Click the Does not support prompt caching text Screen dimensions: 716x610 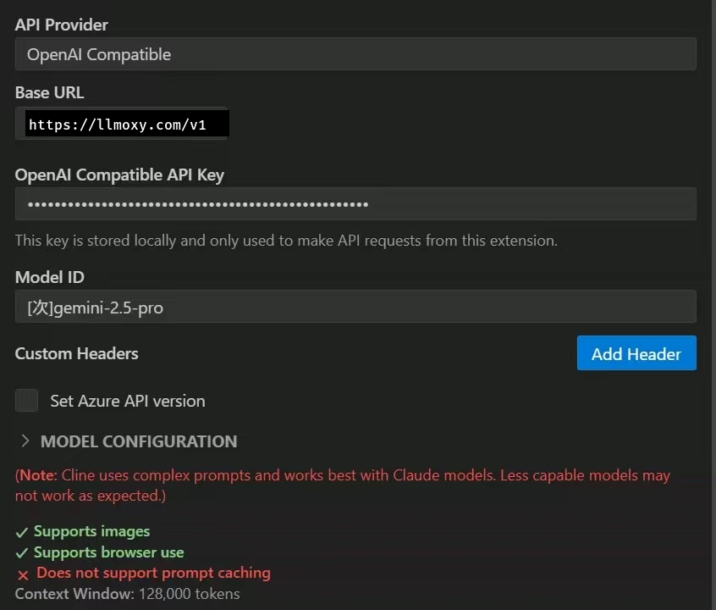[x=153, y=573]
